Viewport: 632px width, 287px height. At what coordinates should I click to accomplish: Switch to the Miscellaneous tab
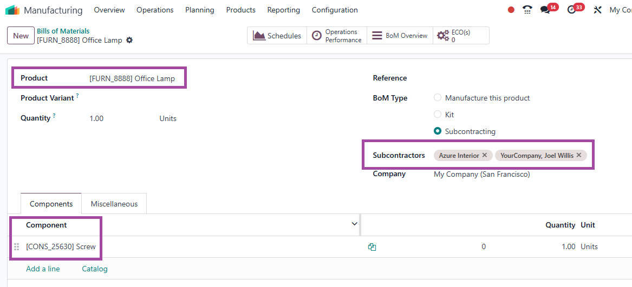point(114,204)
